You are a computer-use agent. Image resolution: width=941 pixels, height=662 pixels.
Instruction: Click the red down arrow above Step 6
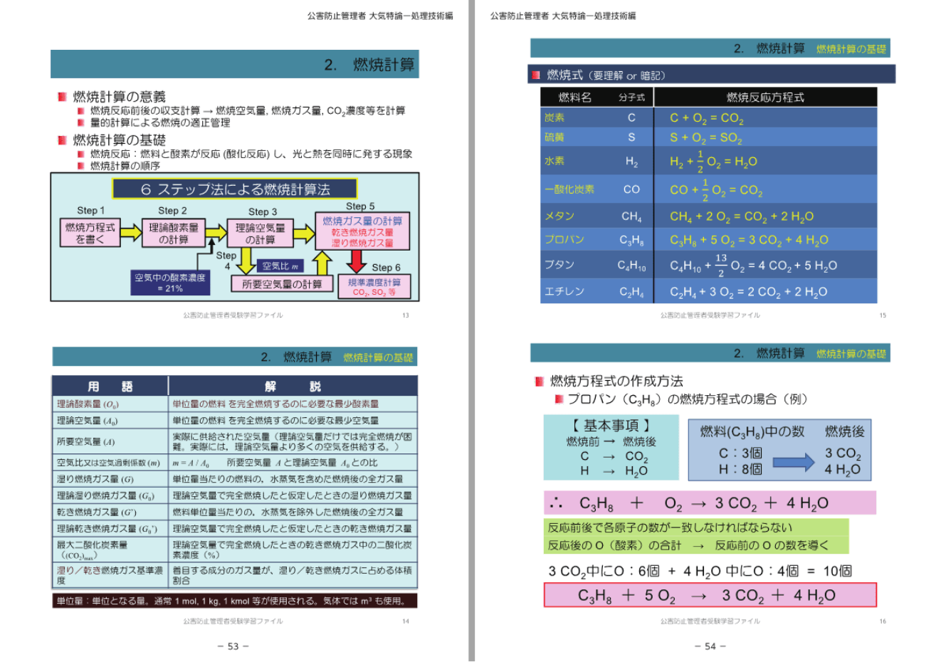tap(357, 262)
